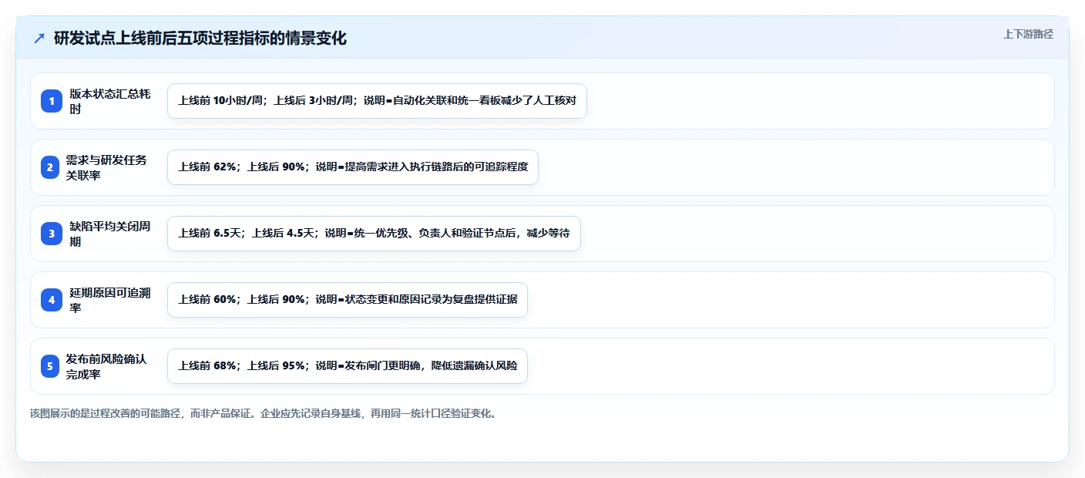Open the 上线前 60% 上线后 90% detail box

point(348,300)
